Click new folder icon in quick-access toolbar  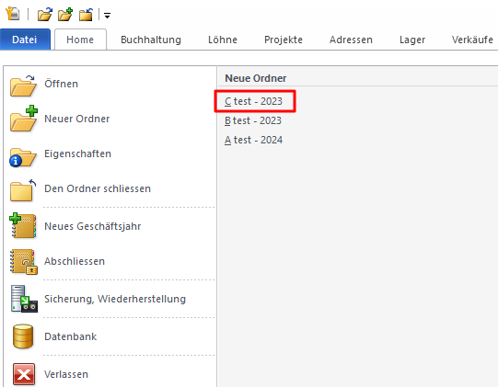[x=65, y=15]
